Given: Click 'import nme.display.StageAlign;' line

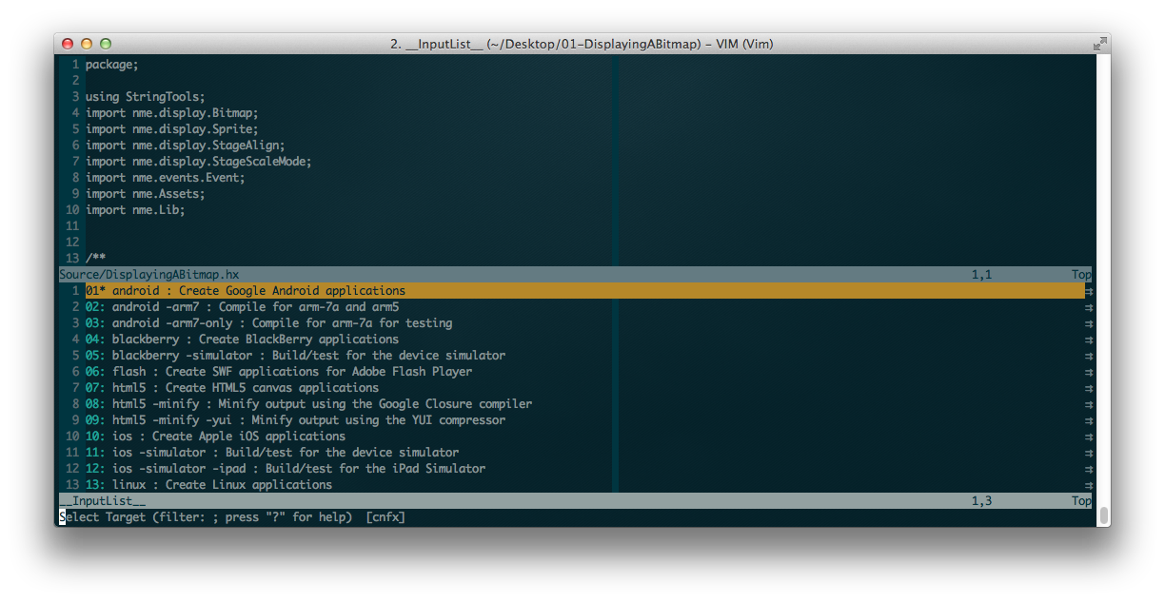Looking at the screenshot, I should pos(186,146).
